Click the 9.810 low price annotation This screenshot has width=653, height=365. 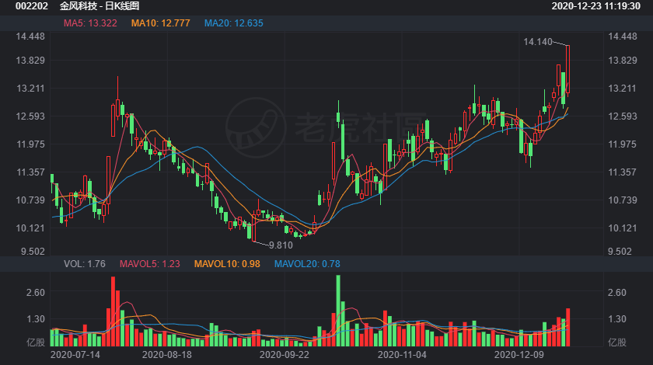(x=281, y=245)
